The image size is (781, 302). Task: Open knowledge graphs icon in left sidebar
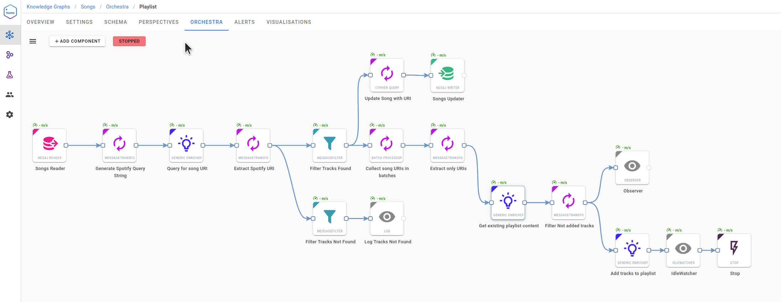[10, 35]
